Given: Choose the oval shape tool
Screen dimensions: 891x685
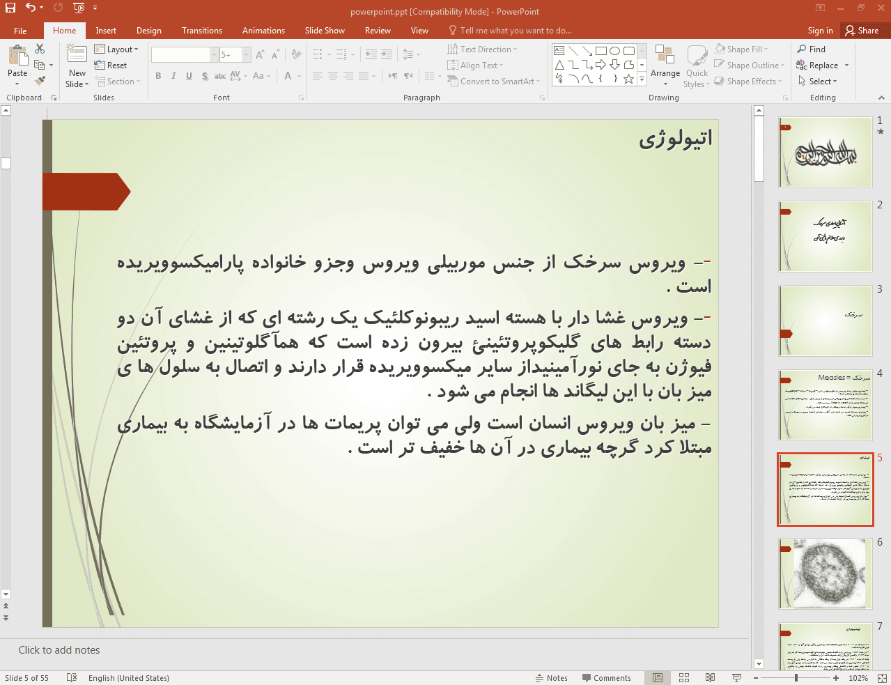Looking at the screenshot, I should click(614, 50).
